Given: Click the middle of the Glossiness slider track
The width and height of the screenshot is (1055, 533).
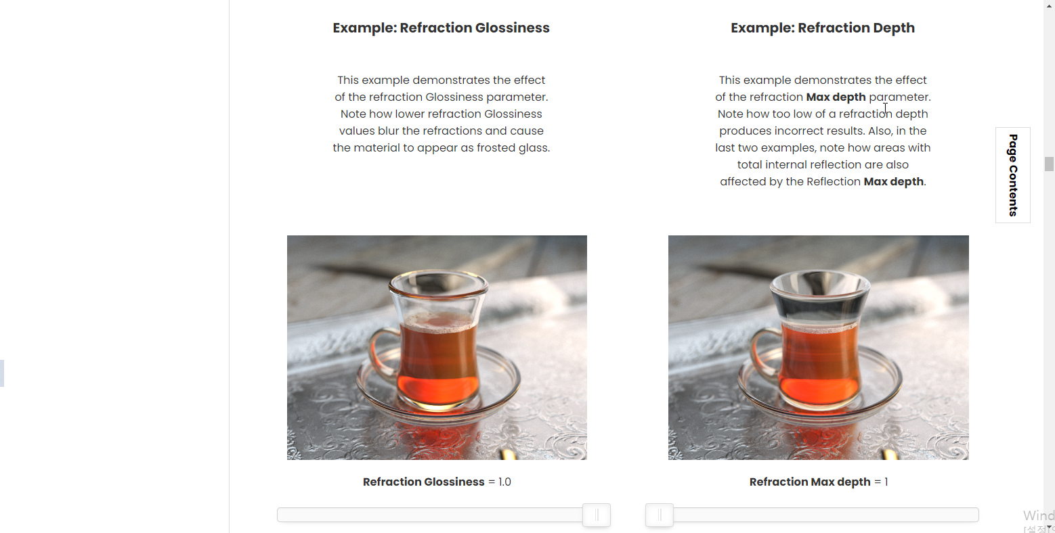Looking at the screenshot, I should coord(444,515).
